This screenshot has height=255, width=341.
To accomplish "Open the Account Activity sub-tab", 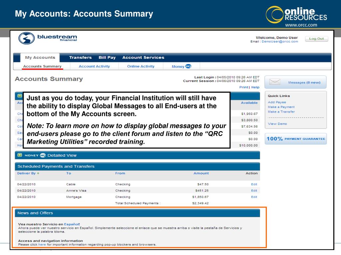I will pyautogui.click(x=94, y=66).
